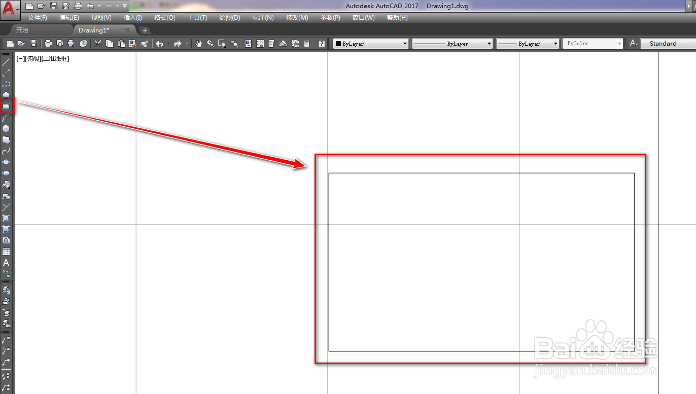The height and width of the screenshot is (394, 696).
Task: Select the Revision Cloud tool
Action: point(6,140)
